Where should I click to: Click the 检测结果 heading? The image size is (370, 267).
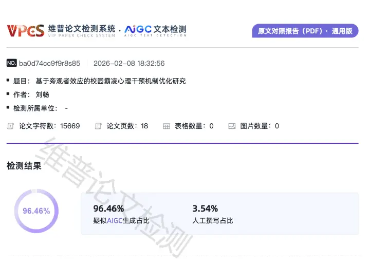click(24, 165)
